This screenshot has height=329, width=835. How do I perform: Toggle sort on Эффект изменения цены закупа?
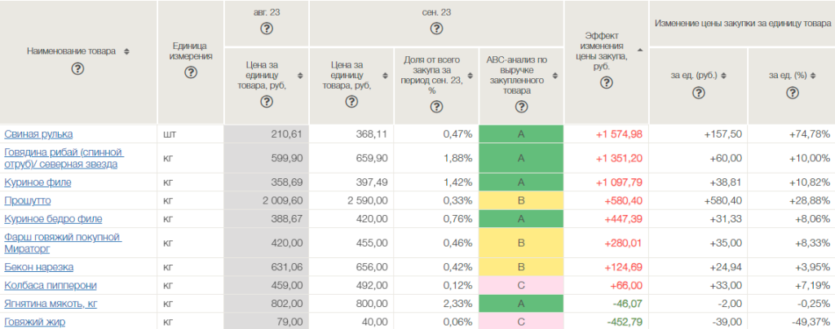tap(640, 51)
